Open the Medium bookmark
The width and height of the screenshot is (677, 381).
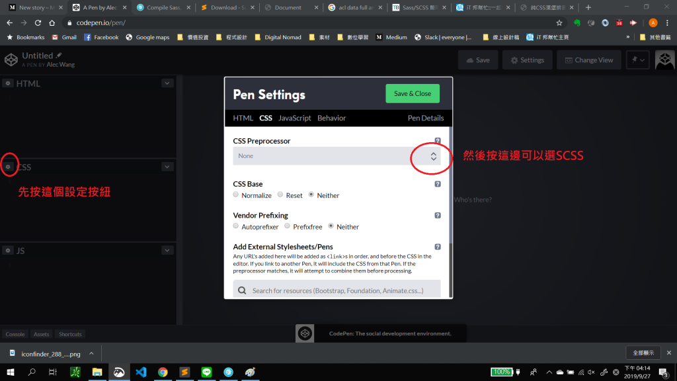[391, 37]
